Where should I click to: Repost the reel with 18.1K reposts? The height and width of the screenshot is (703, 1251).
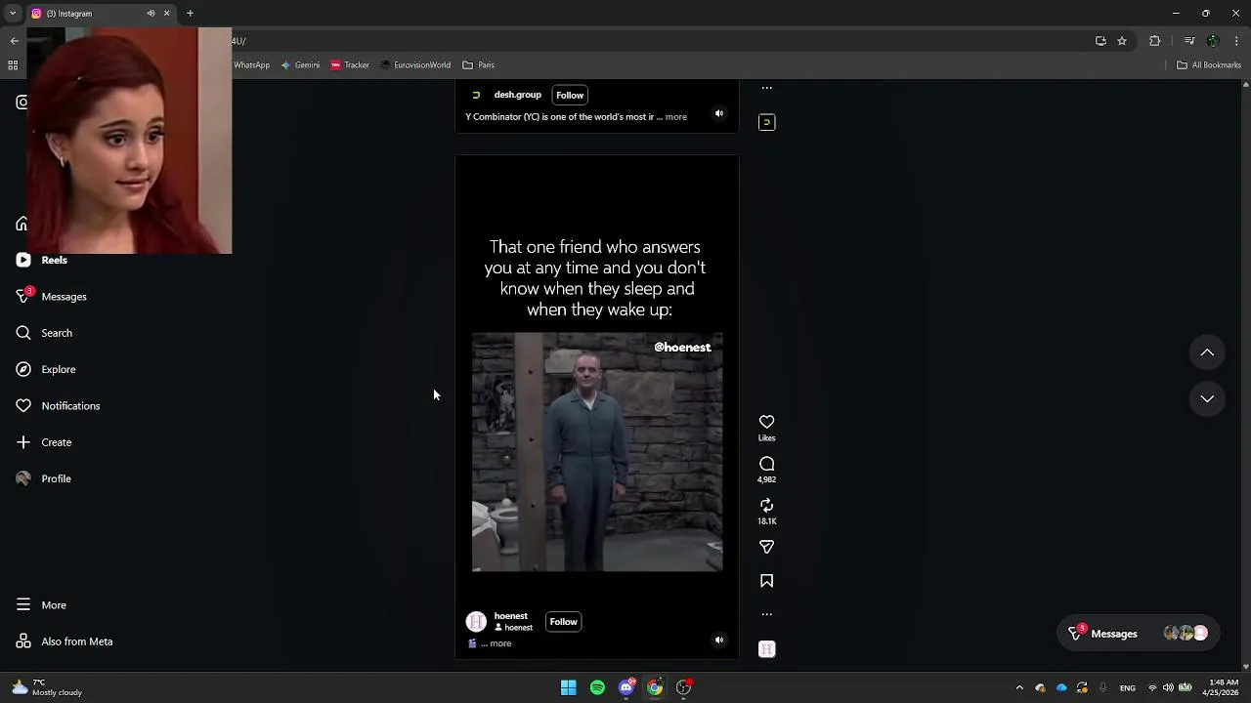pyautogui.click(x=766, y=505)
